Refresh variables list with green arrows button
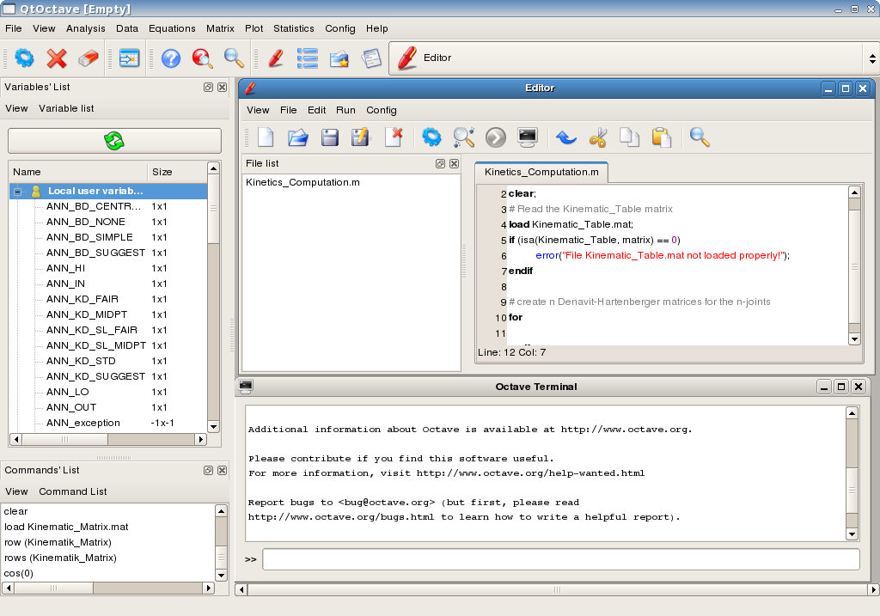880x616 pixels. point(114,141)
